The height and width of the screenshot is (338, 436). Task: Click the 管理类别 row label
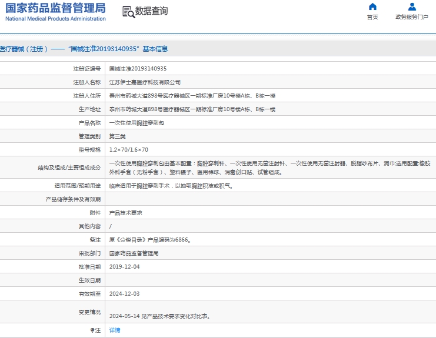89,136
